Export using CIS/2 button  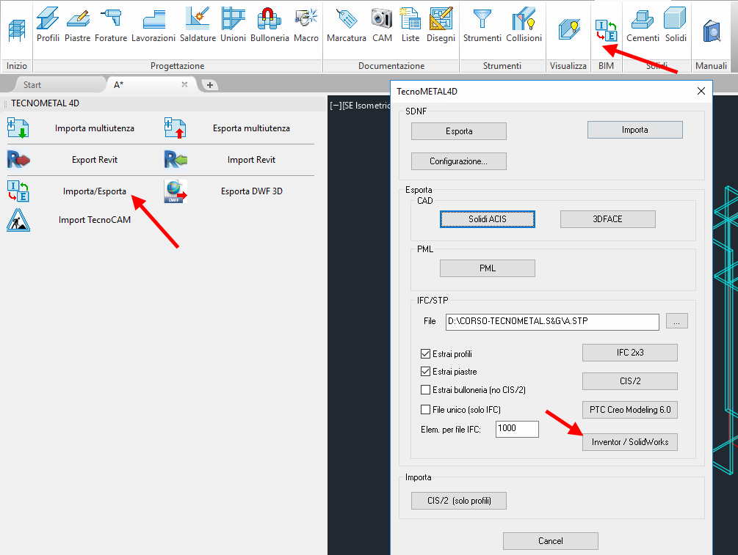click(630, 381)
